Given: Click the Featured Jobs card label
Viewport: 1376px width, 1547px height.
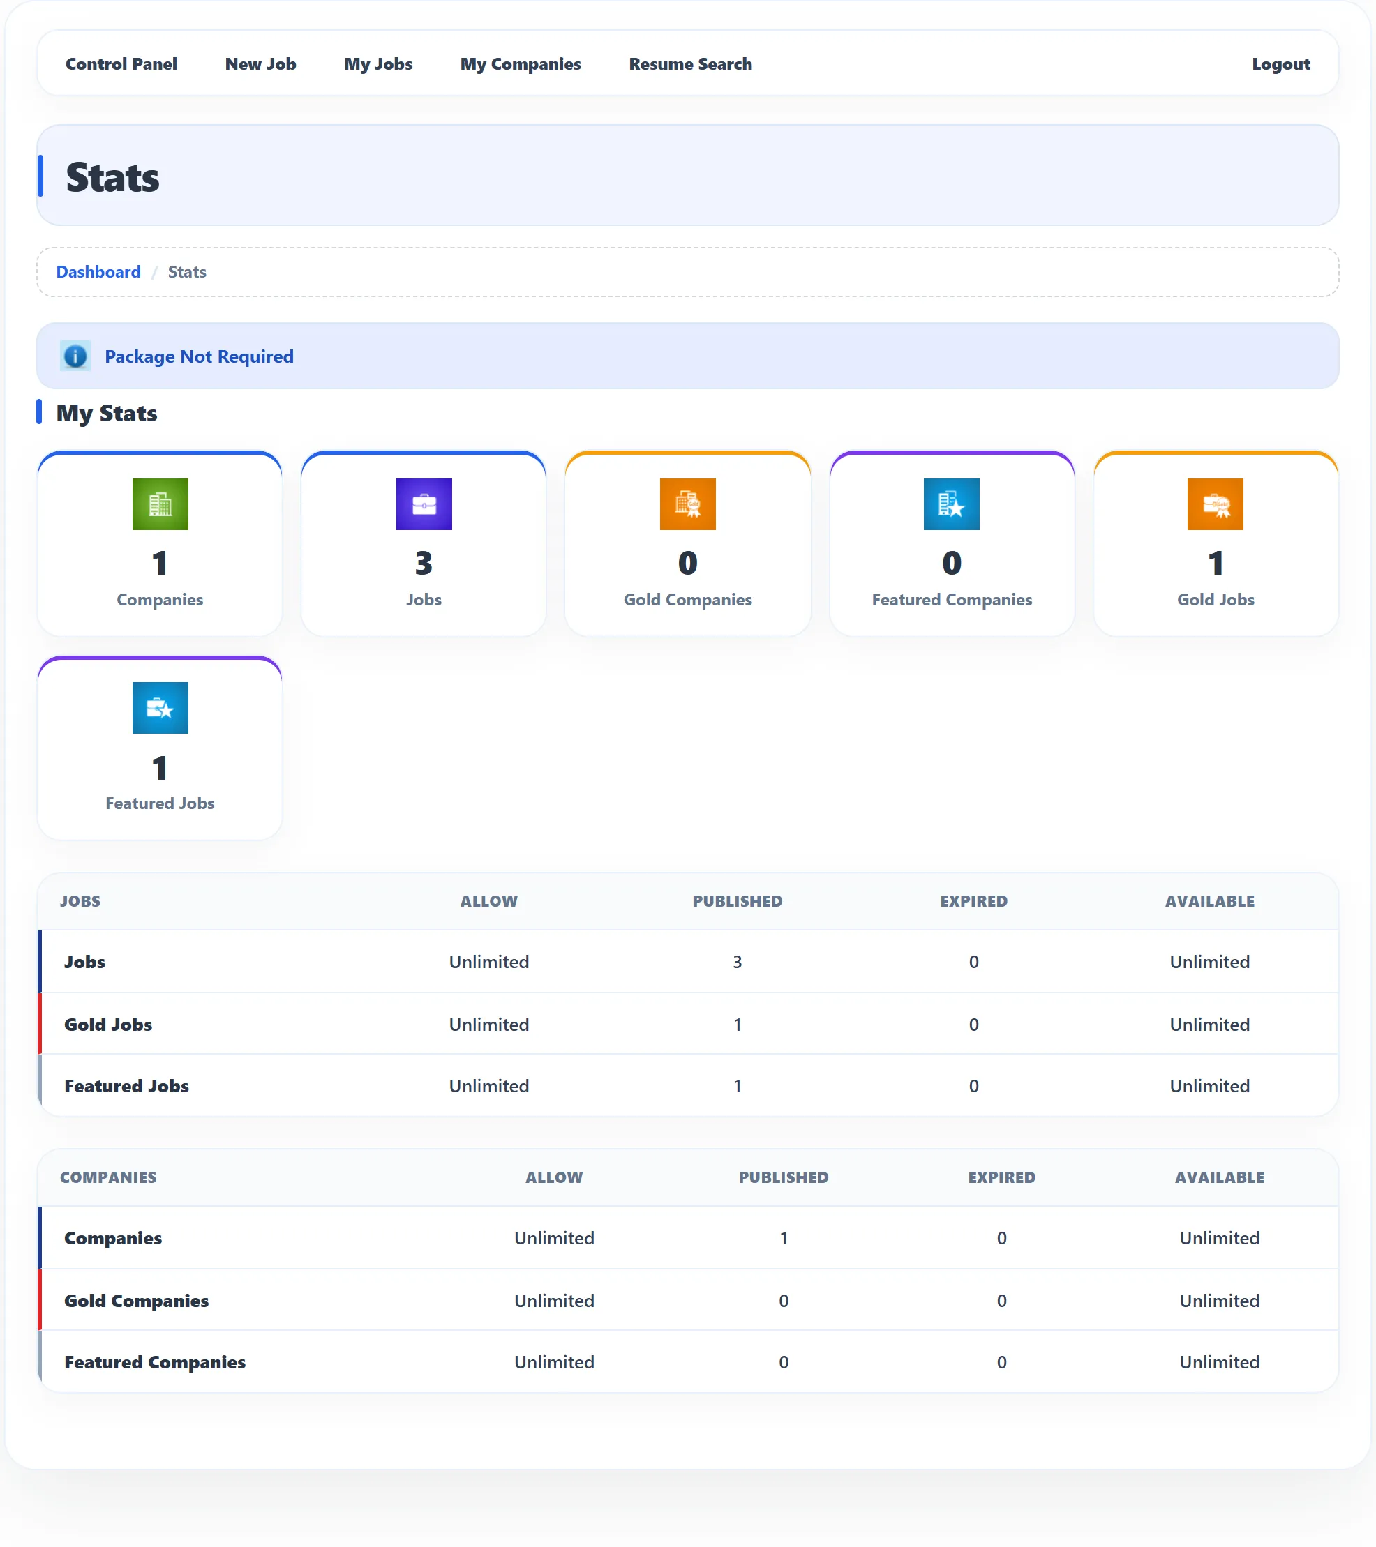Looking at the screenshot, I should 160,803.
